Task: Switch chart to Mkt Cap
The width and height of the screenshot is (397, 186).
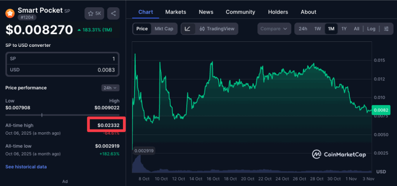Action: pos(164,29)
